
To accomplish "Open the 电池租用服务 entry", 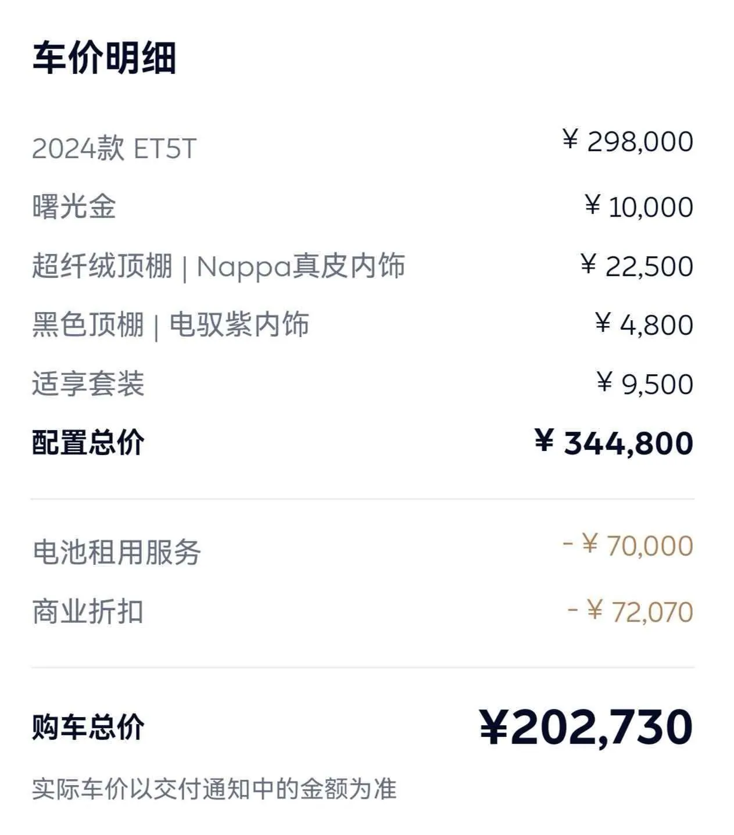I will [x=116, y=552].
